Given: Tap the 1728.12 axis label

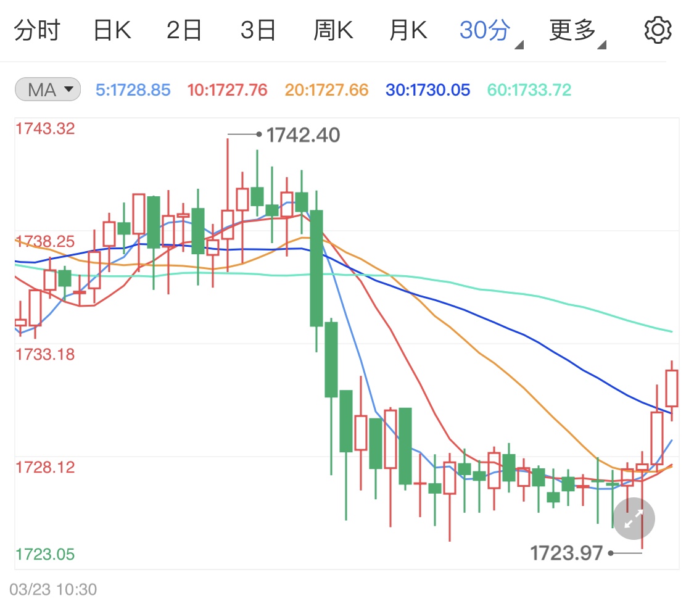Looking at the screenshot, I should (45, 467).
